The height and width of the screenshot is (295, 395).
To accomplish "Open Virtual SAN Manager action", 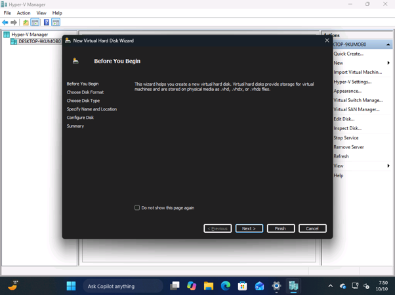I will tap(357, 109).
